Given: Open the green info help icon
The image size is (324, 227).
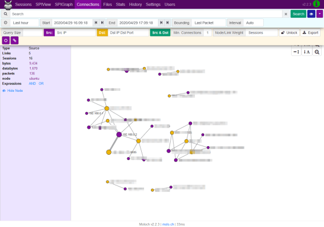Looking at the screenshot, I should [x=316, y=4].
